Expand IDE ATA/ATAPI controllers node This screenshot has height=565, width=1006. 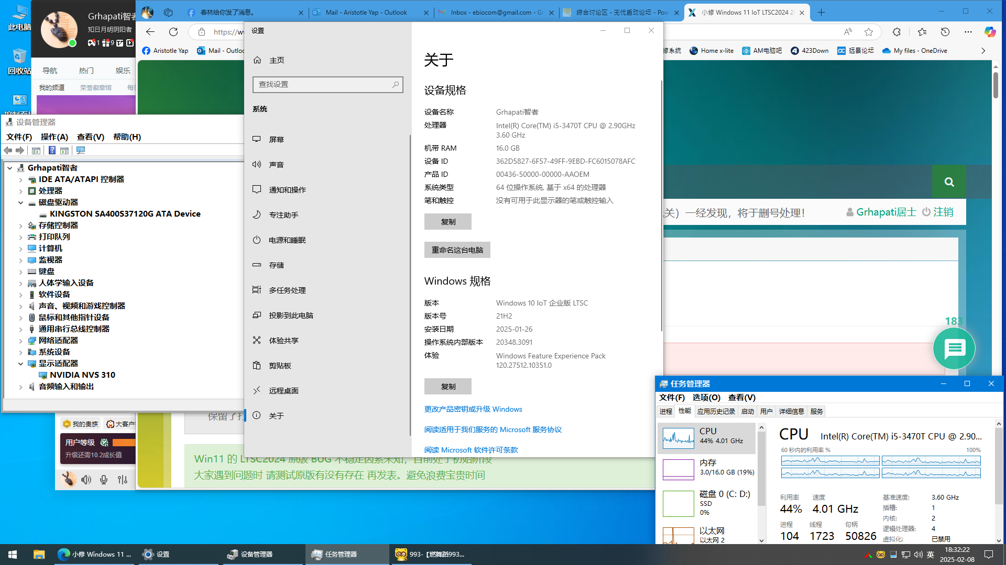(21, 179)
